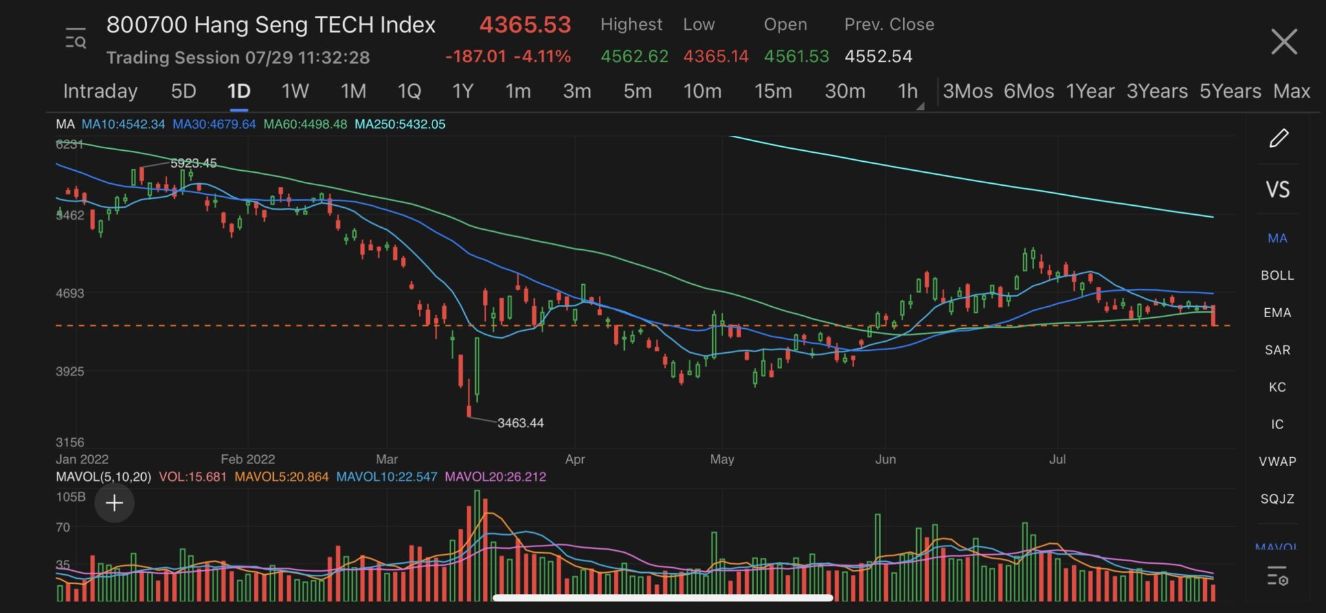Choose the 15m interval

pyautogui.click(x=773, y=91)
